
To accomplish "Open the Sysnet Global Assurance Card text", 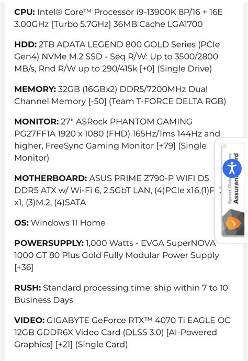I will (x=233, y=178).
